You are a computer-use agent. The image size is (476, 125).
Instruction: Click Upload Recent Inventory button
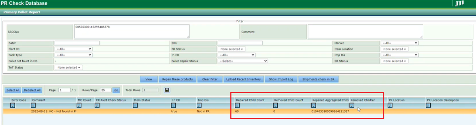pos(244,79)
